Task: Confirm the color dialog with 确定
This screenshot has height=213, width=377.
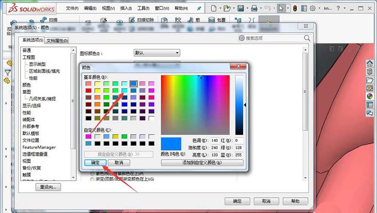Action: tap(95, 163)
